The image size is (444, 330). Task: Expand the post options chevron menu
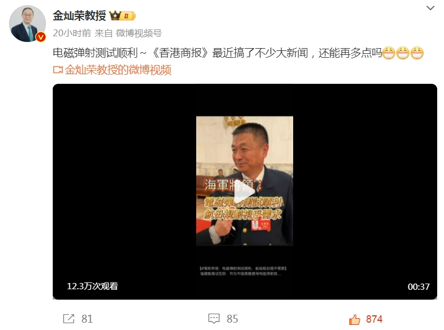click(x=430, y=8)
